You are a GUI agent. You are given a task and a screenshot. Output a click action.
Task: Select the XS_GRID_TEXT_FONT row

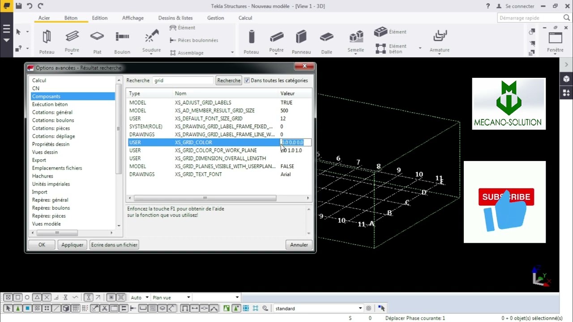219,174
